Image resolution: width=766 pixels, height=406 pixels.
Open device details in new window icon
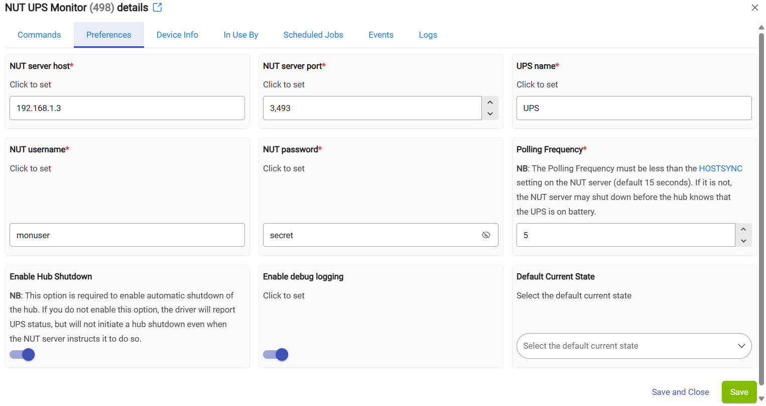pos(157,8)
